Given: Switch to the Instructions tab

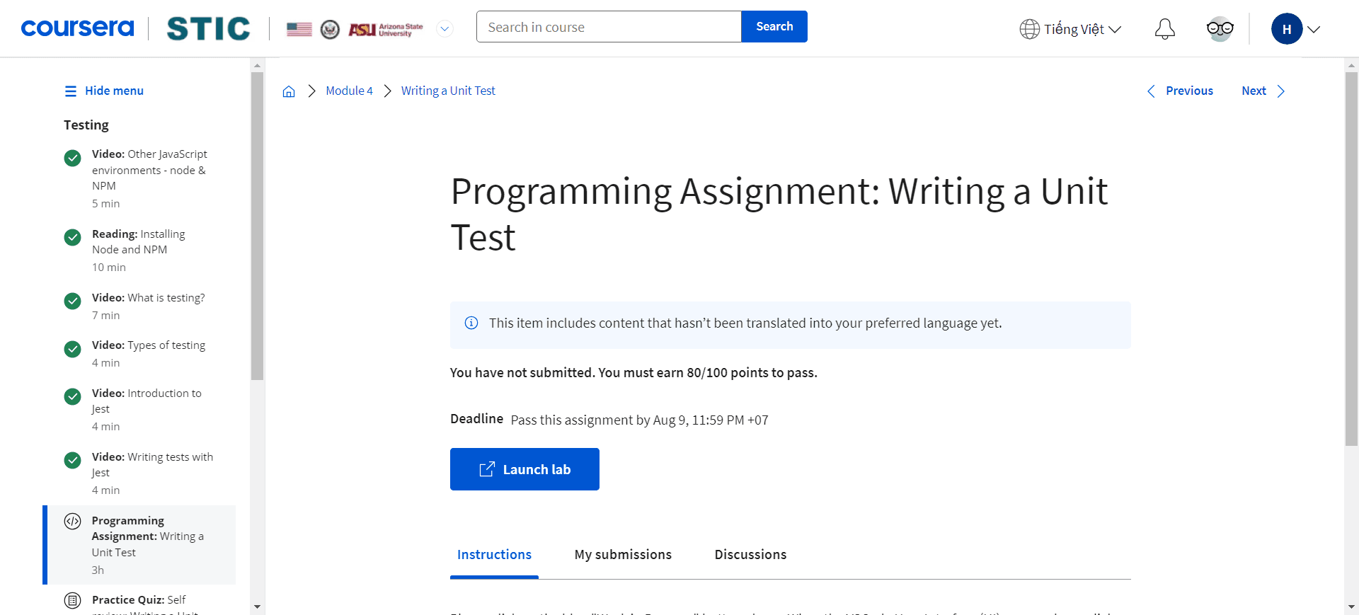Looking at the screenshot, I should click(x=494, y=555).
